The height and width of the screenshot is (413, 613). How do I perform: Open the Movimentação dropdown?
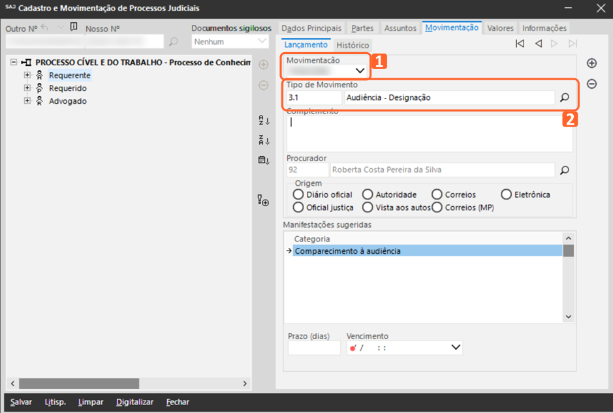click(x=360, y=70)
